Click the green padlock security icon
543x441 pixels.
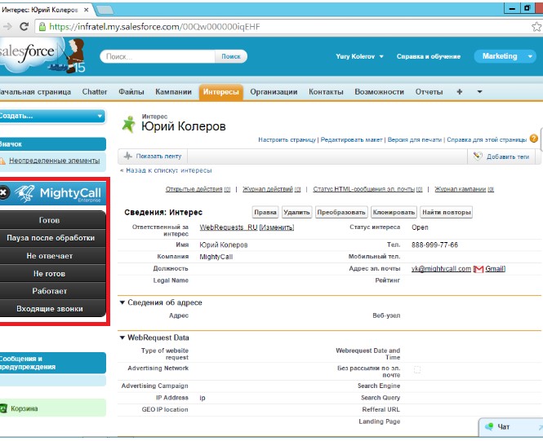tap(42, 27)
